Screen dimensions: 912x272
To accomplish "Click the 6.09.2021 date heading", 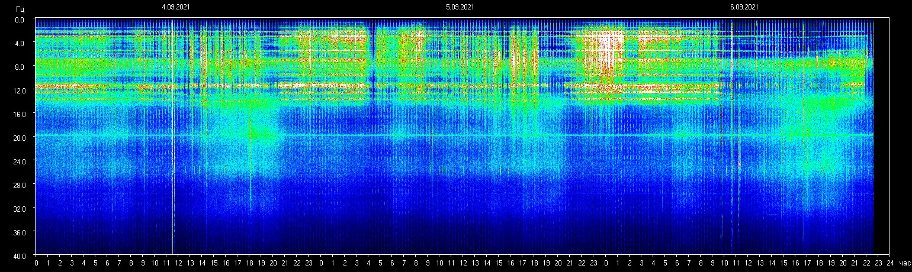I will (744, 7).
